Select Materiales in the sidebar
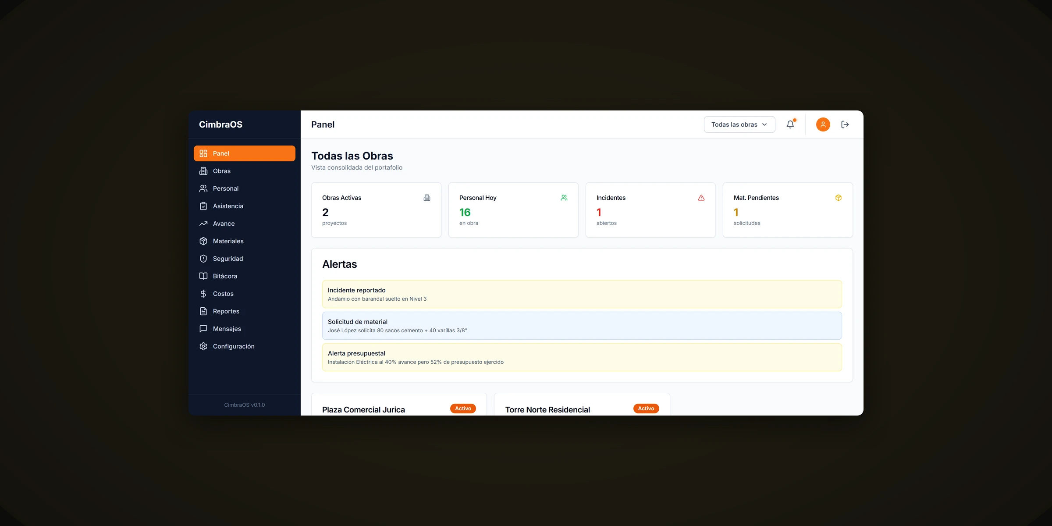The width and height of the screenshot is (1052, 526). coord(245,241)
